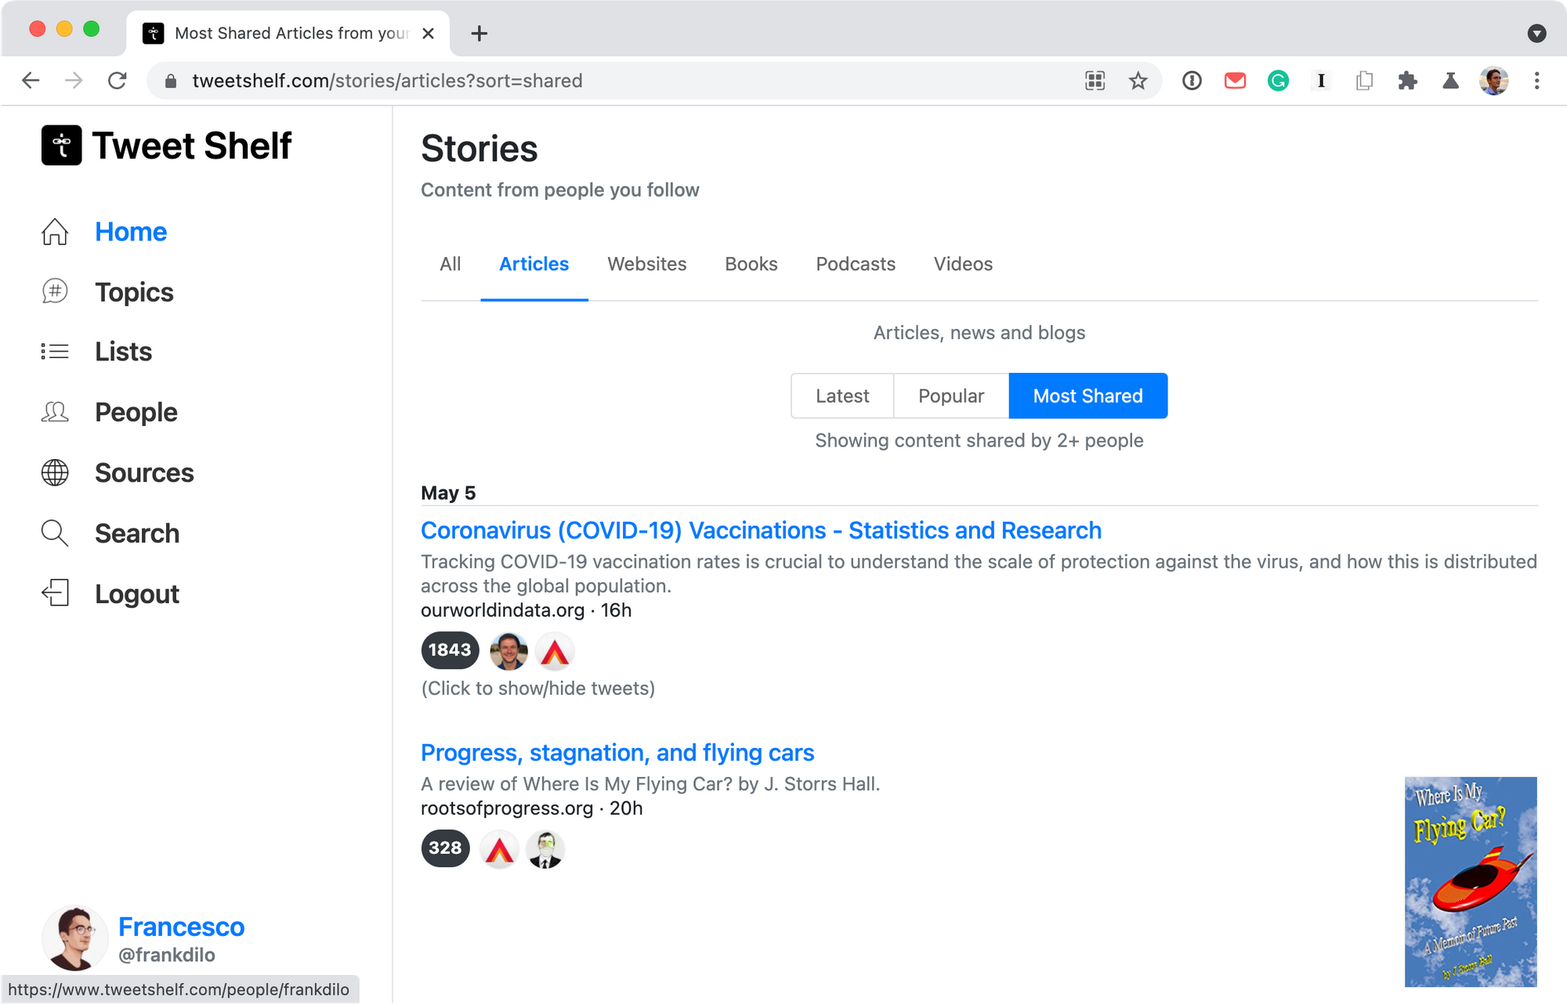Viewport: 1567px width, 1005px height.
Task: Expand tweets via the 1843 count badge
Action: 450,650
